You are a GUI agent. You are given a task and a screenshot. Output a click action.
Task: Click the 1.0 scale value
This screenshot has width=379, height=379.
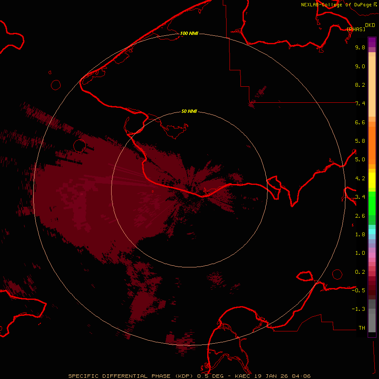(360, 253)
